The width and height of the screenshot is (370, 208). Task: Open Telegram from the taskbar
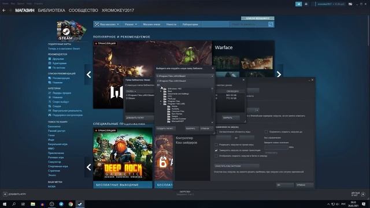click(x=61, y=204)
